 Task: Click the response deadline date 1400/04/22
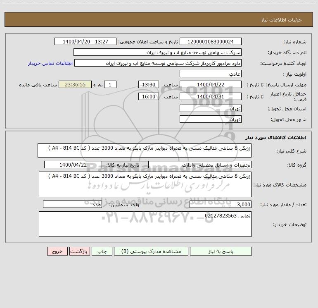pos(211,84)
